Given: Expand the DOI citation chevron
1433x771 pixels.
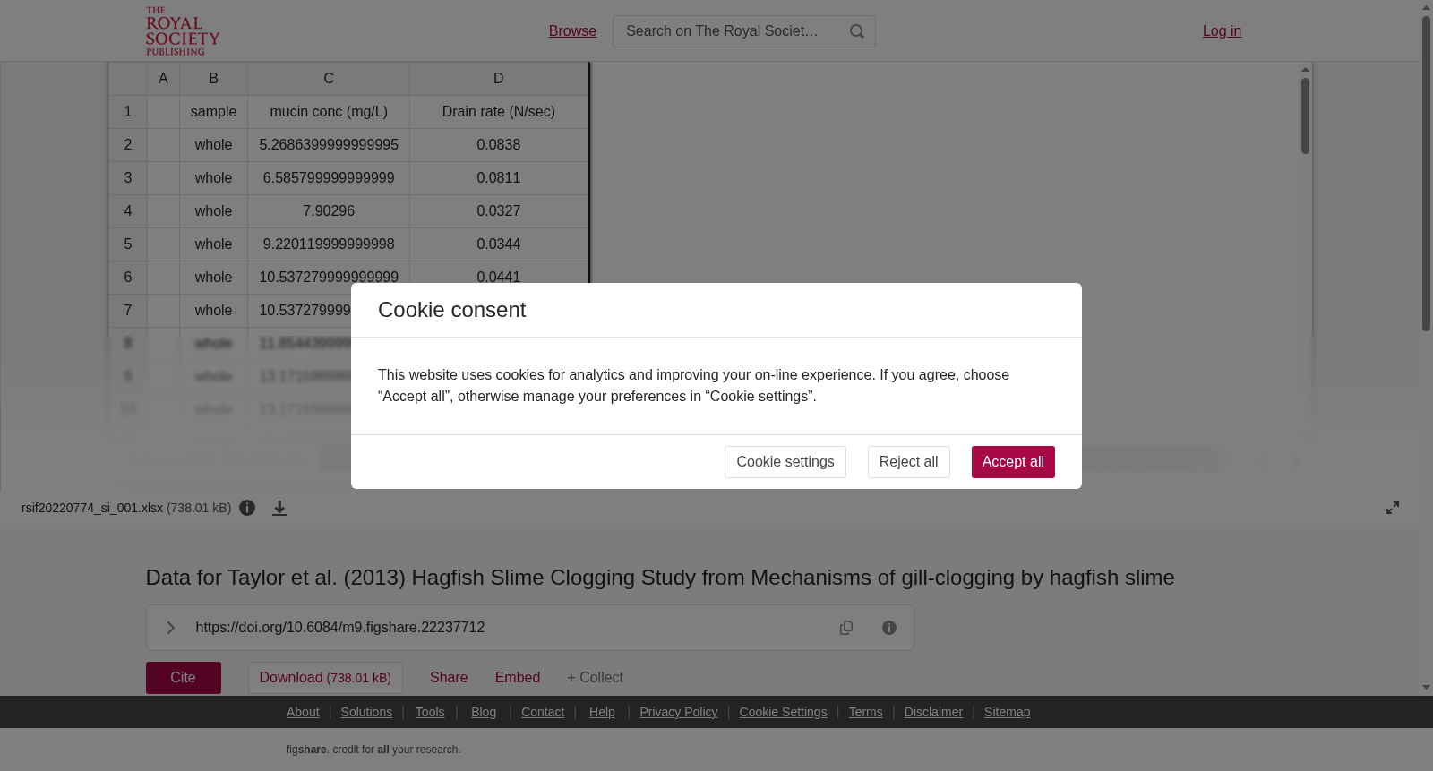Looking at the screenshot, I should click(170, 628).
